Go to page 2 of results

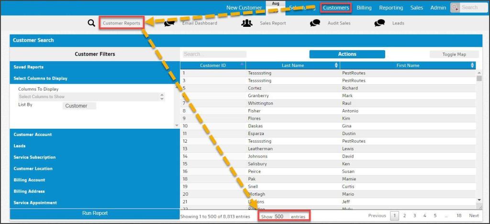[x=404, y=216]
